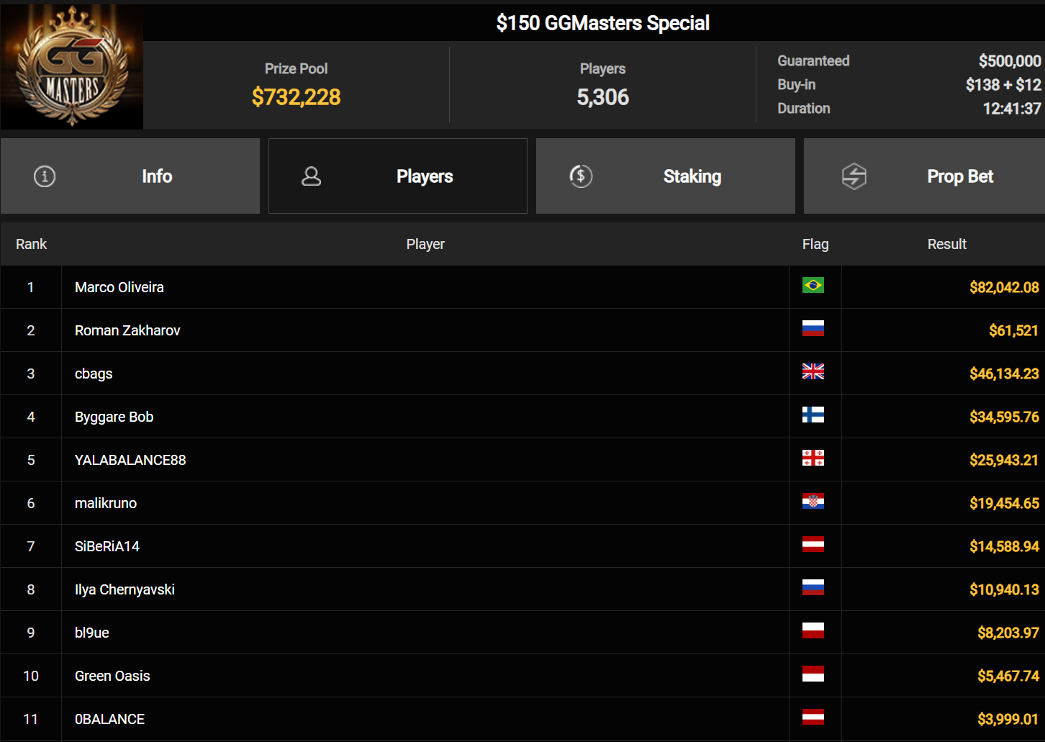Click the Result column header
This screenshot has width=1045, height=742.
[x=947, y=244]
